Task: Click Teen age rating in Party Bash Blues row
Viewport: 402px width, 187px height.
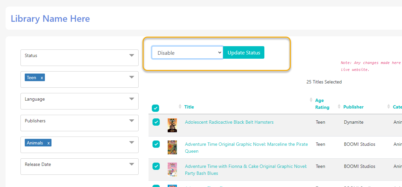Action: click(320, 166)
